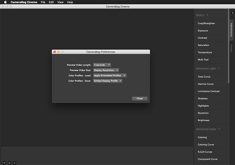Click the X icon in bottom tray
Image resolution: width=235 pixels, height=165 pixels.
click(x=14, y=163)
